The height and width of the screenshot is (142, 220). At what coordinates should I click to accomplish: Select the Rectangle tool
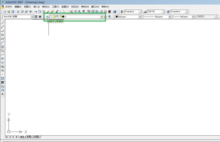2,39
